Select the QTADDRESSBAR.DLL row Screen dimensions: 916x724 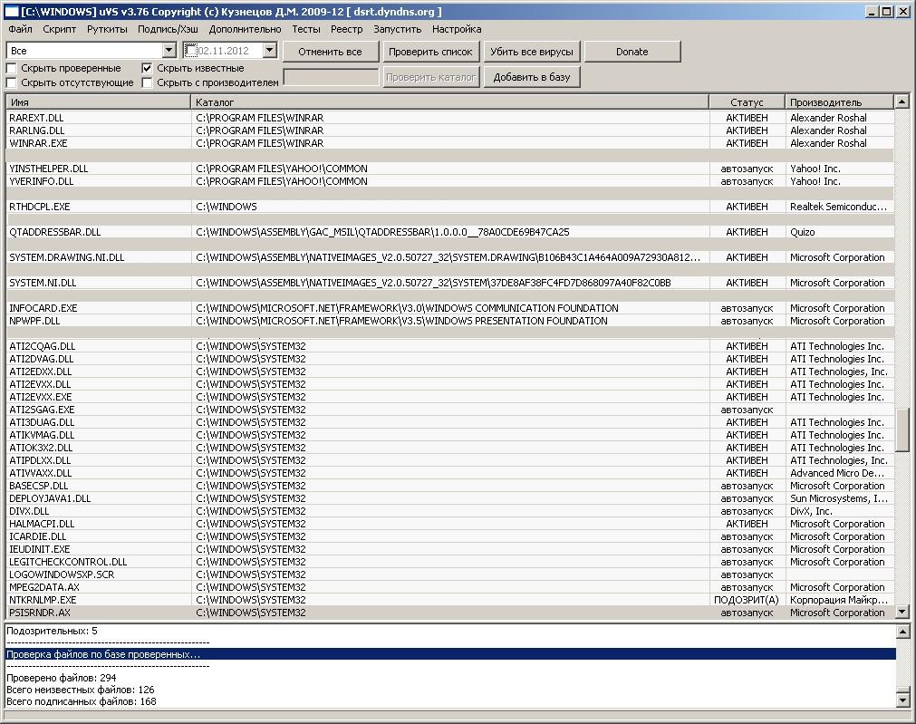(449, 232)
